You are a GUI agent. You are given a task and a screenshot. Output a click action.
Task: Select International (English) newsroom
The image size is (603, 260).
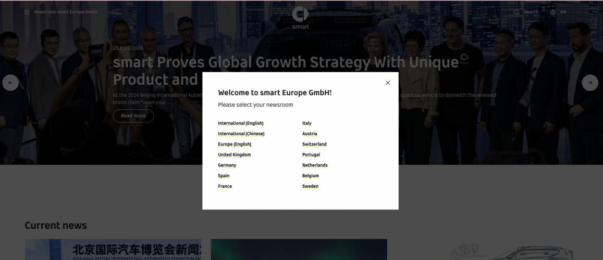(x=241, y=123)
